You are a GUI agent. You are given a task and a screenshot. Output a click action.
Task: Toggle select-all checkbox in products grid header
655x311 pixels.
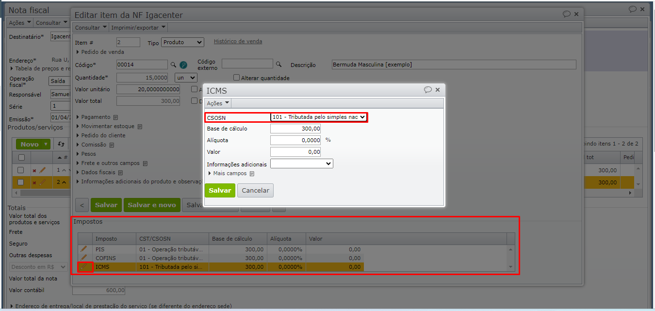point(21,157)
